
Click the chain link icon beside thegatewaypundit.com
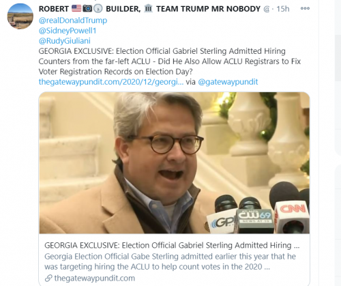pyautogui.click(x=48, y=278)
